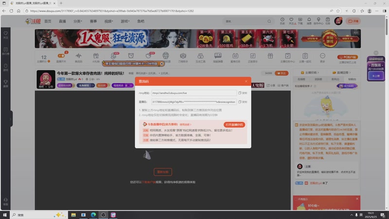The width and height of the screenshot is (389, 219).
Task: Switch to the 活跃榜 tab
Action: pos(318,79)
